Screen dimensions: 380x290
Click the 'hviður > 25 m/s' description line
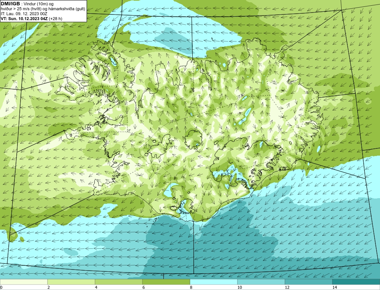(x=43, y=9)
